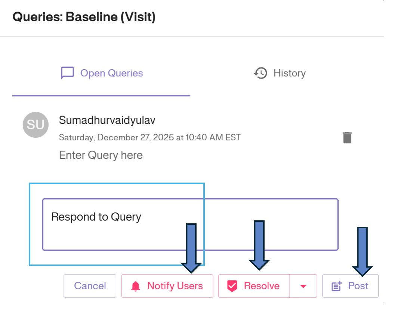Click the Cancel button
Screen dimensions: 397x321
tap(90, 286)
